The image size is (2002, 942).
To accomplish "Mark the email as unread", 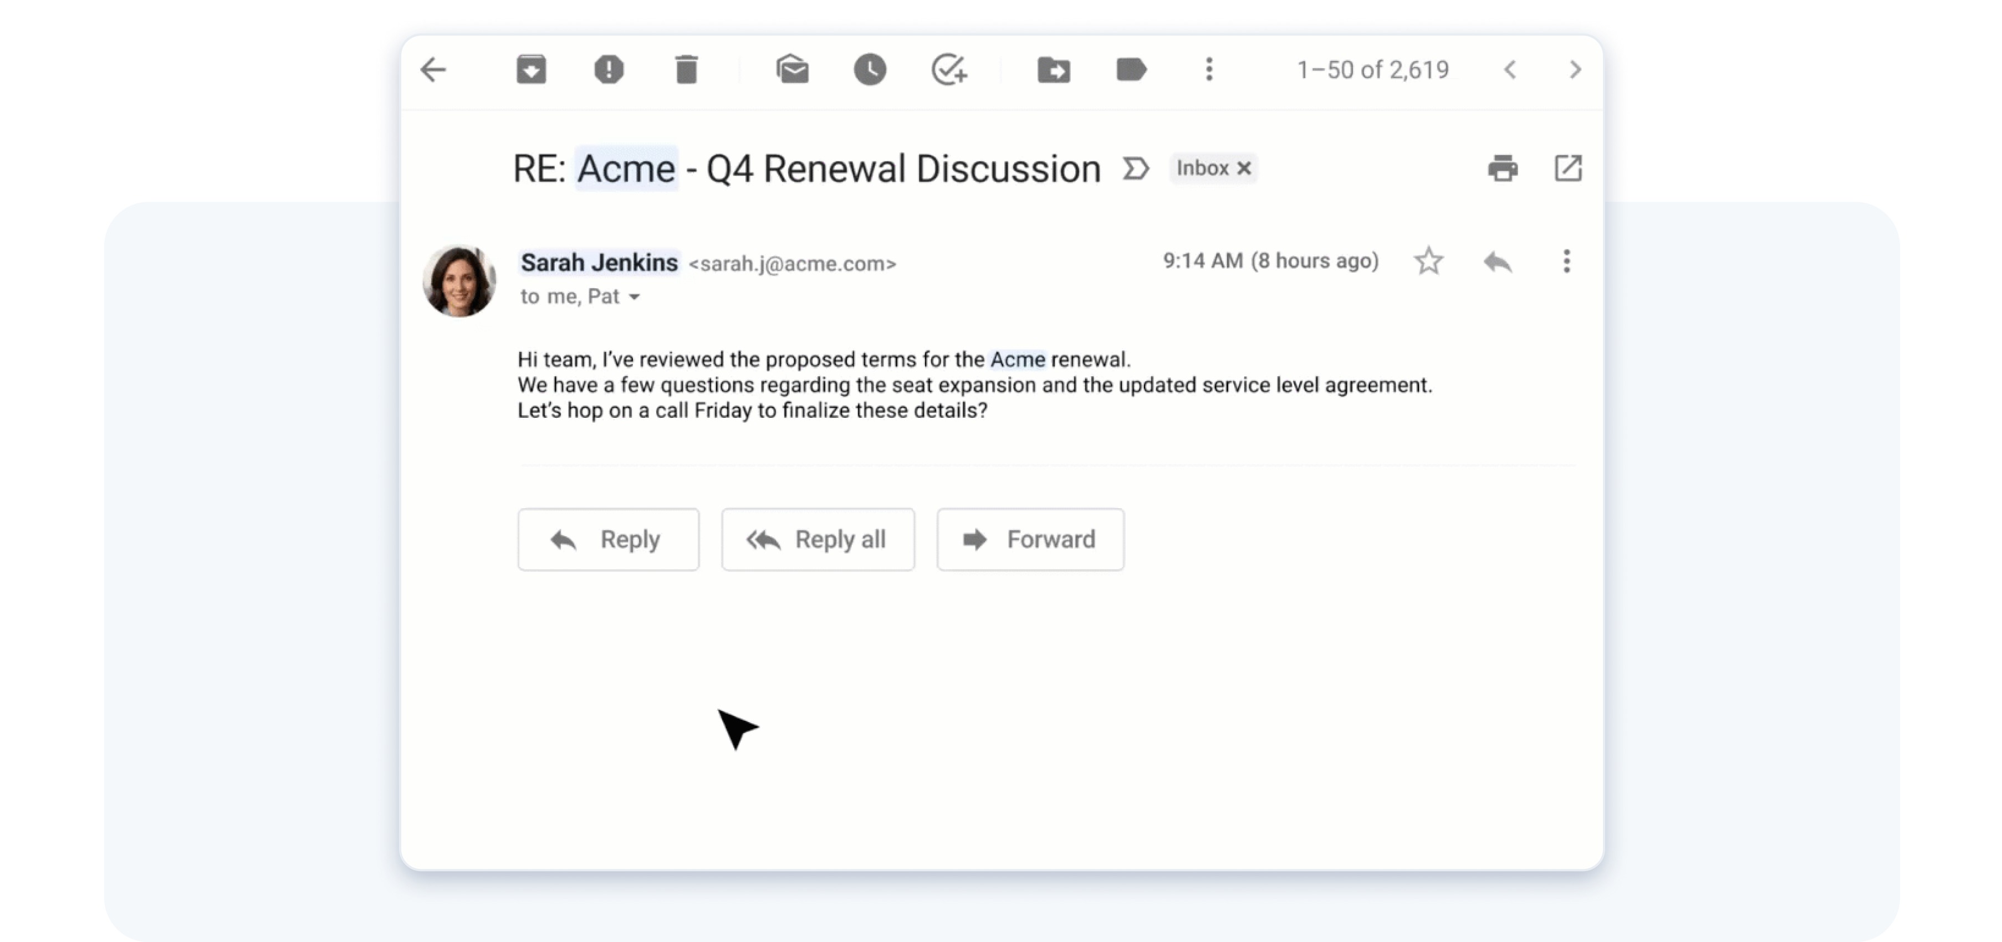I will 792,69.
